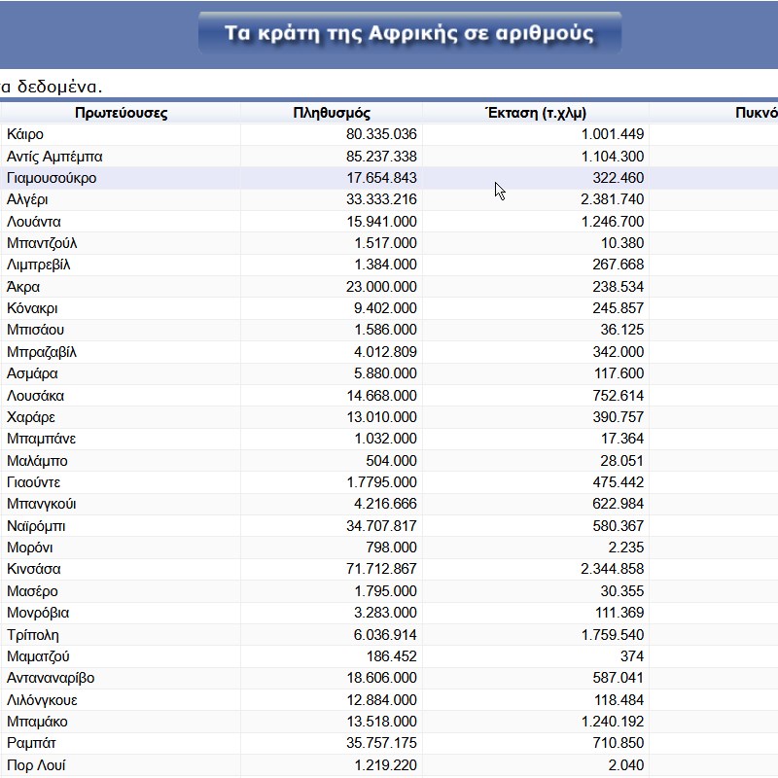Image resolution: width=778 pixels, height=778 pixels.
Task: Click the Έκταση (τ.χλμ) column header
Action: point(536,113)
